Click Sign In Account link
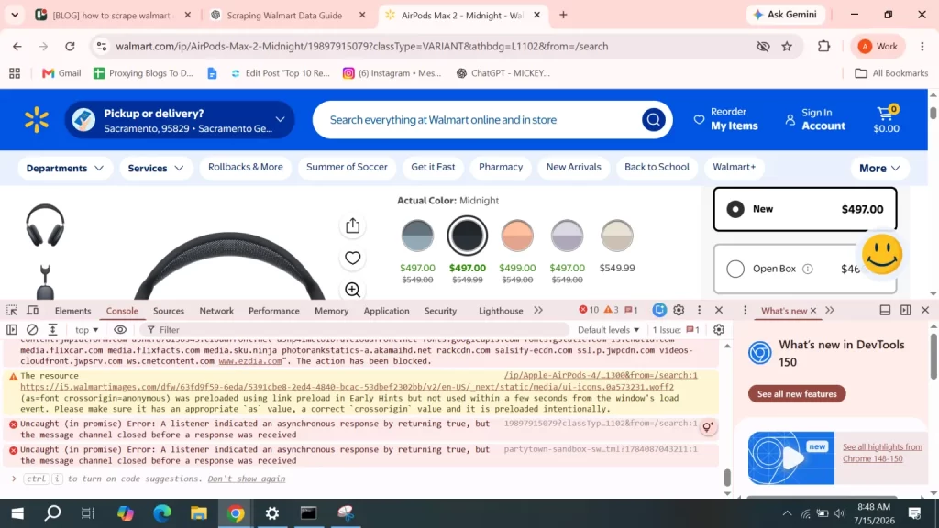This screenshot has height=528, width=939. click(x=815, y=119)
